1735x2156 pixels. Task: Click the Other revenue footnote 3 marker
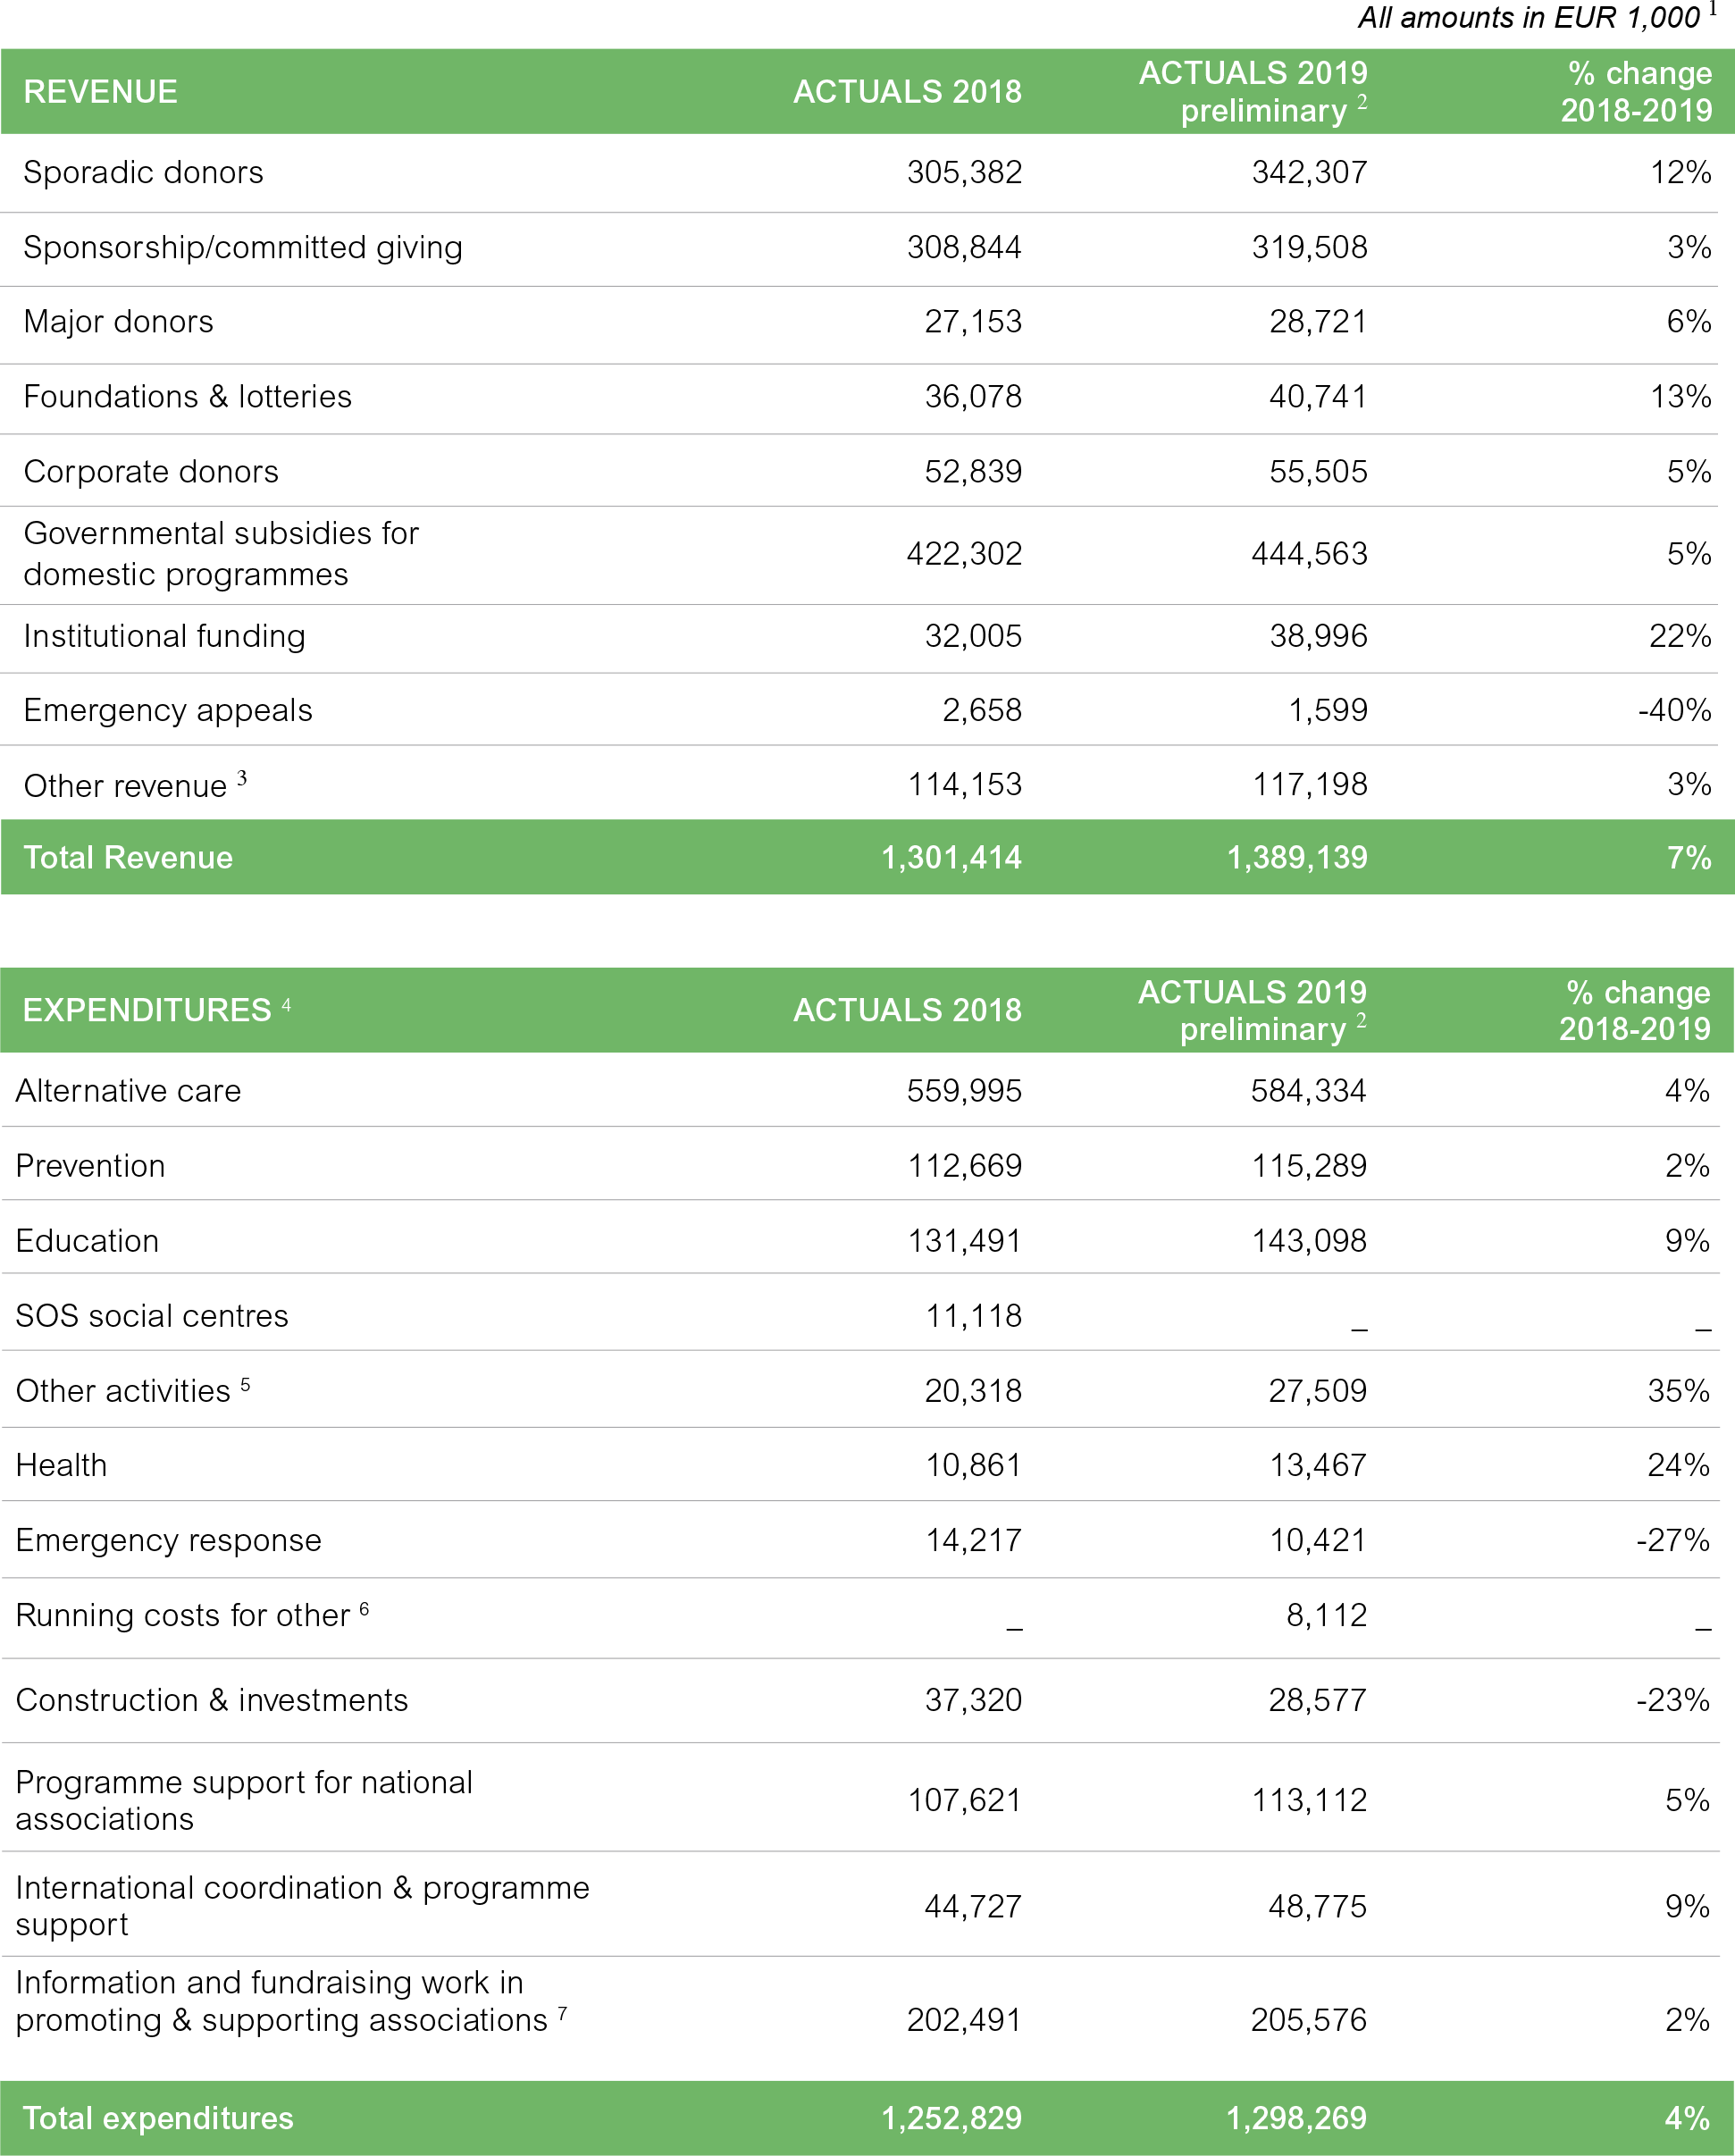pos(242,778)
